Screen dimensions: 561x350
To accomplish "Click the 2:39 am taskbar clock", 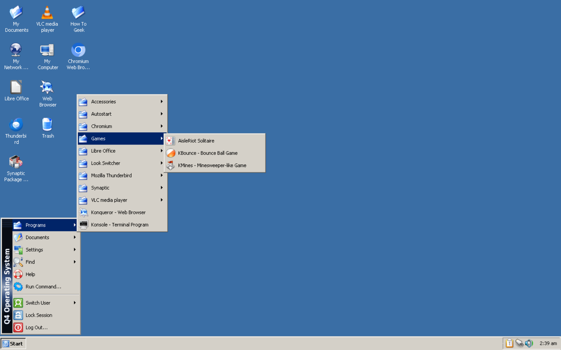I will pos(548,343).
